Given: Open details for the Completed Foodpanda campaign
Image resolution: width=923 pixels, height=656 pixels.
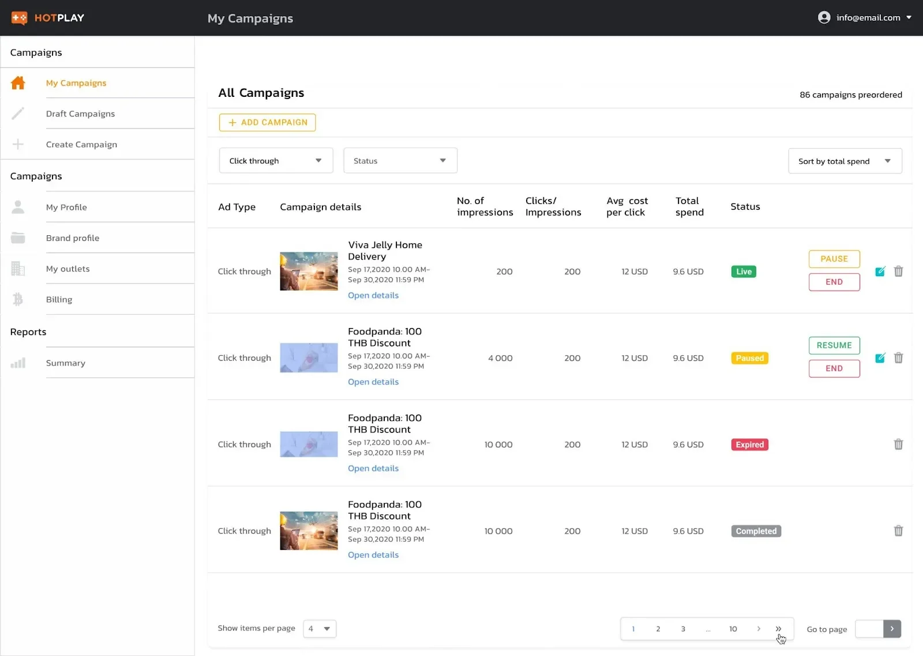Looking at the screenshot, I should (373, 555).
